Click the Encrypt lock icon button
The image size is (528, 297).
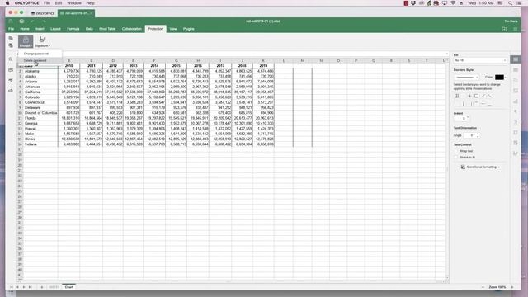click(x=26, y=41)
